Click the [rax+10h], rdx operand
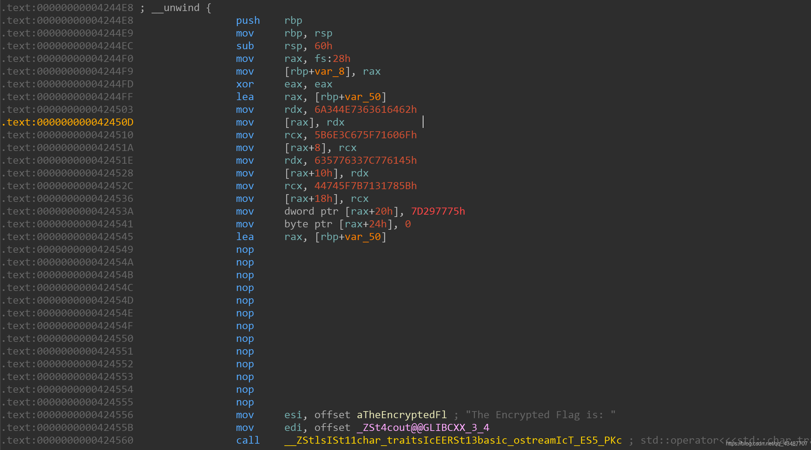Screen dimensions: 811x450 coord(326,173)
